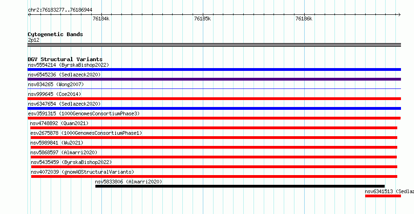Open the nsv6545236 (Sedlazeck2020) label
Image resolution: width=414 pixels, height=214 pixels.
[64, 75]
